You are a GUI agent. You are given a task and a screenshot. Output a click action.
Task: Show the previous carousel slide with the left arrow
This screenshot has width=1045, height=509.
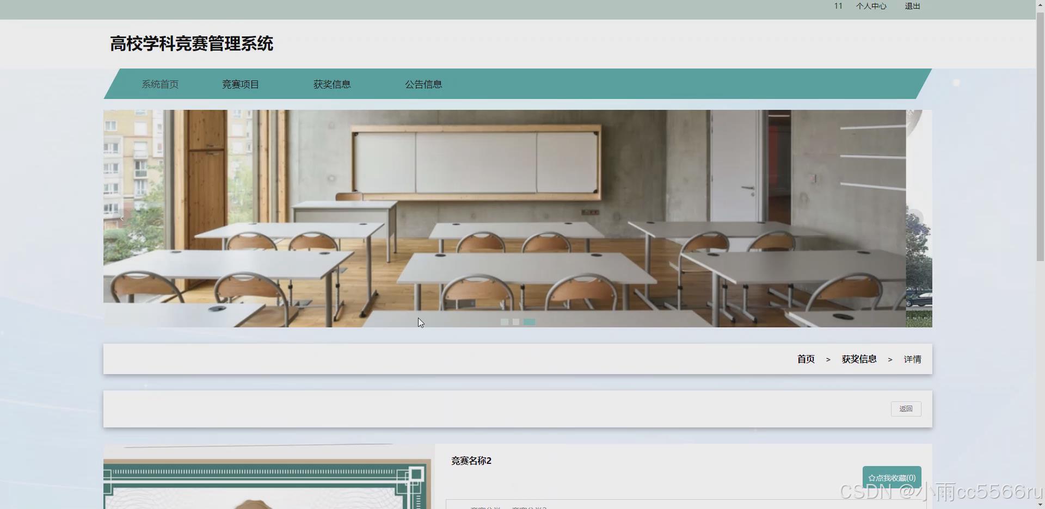pos(121,218)
